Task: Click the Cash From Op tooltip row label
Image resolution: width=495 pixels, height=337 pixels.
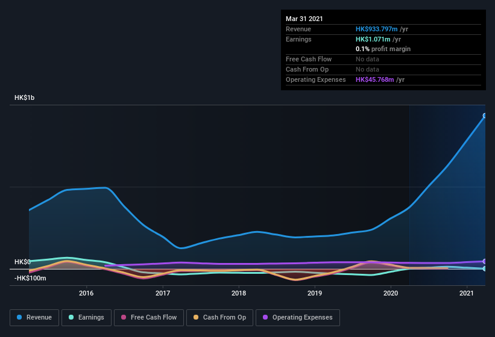Action: coord(307,69)
